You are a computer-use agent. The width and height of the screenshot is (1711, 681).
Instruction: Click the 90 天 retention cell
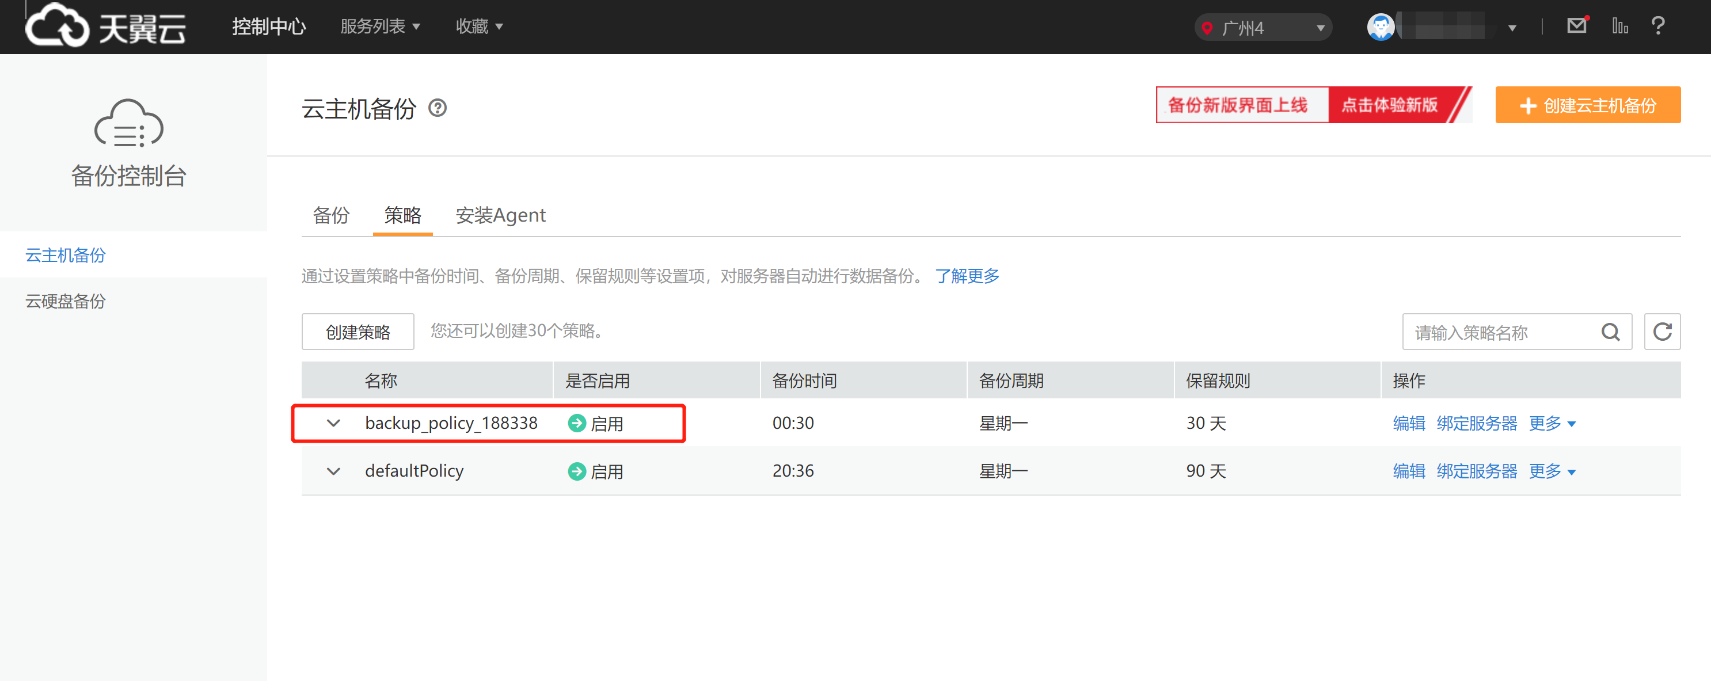coord(1206,471)
